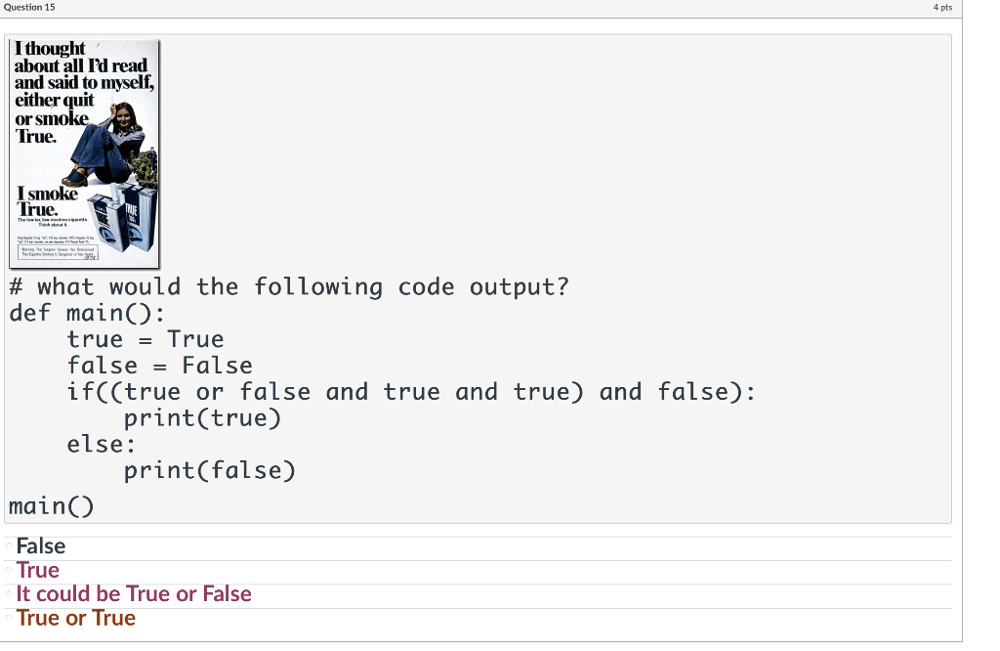Image resolution: width=1000 pixels, height=651 pixels.
Task: Click the answer text "False"
Action: [x=41, y=545]
